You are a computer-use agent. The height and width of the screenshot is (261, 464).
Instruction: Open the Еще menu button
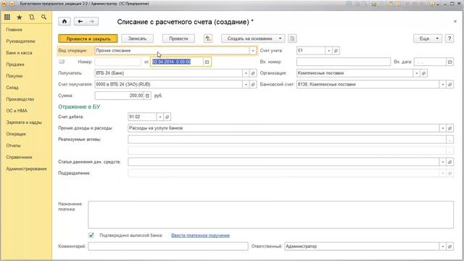[427, 38]
